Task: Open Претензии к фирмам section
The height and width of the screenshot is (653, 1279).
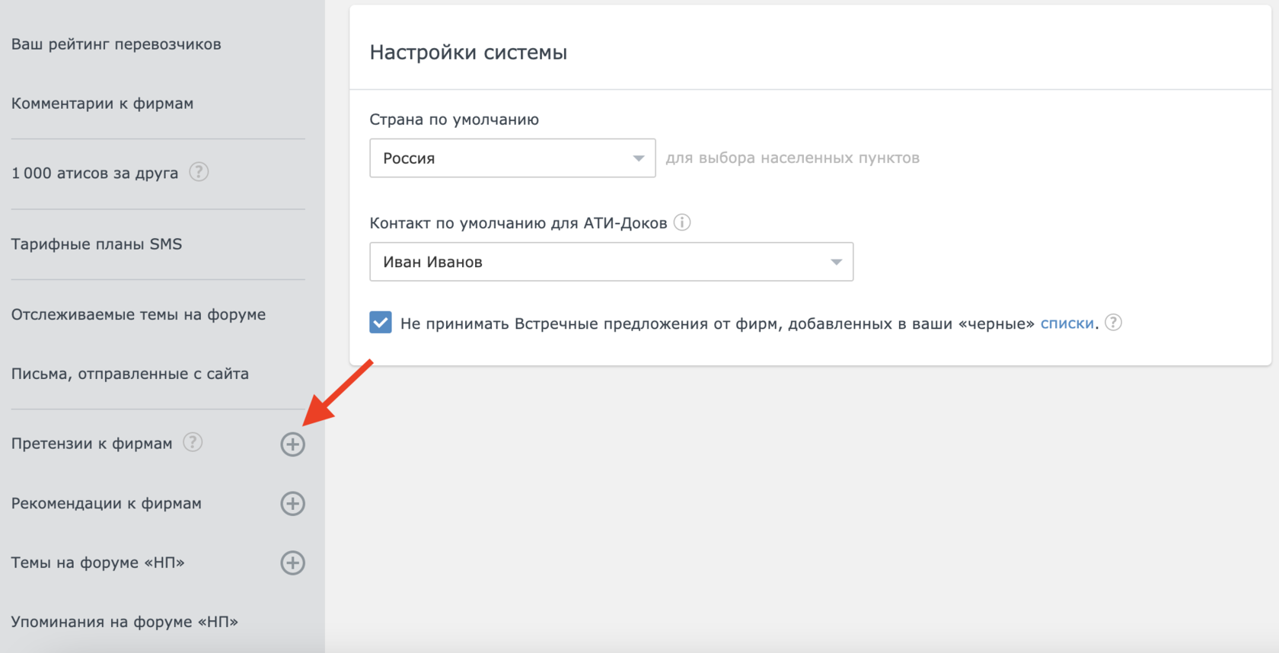Action: click(91, 444)
